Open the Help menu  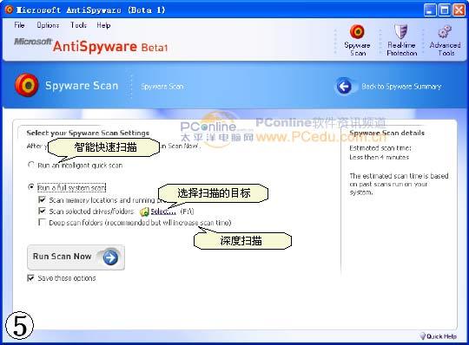pos(103,25)
